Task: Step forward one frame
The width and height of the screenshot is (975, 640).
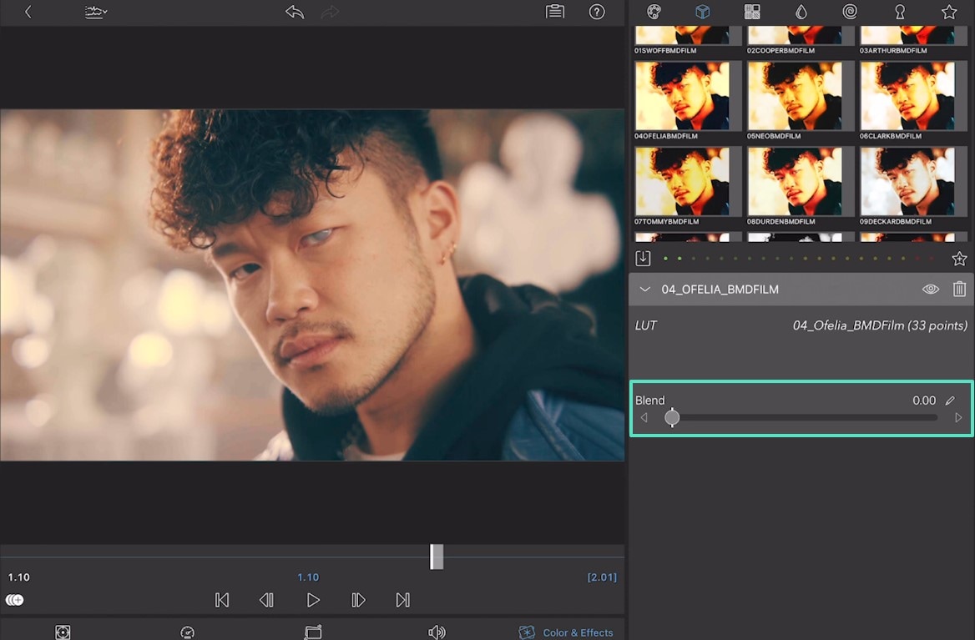Action: pyautogui.click(x=358, y=600)
